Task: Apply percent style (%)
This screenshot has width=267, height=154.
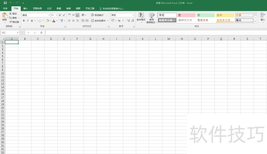Action: tap(119, 21)
